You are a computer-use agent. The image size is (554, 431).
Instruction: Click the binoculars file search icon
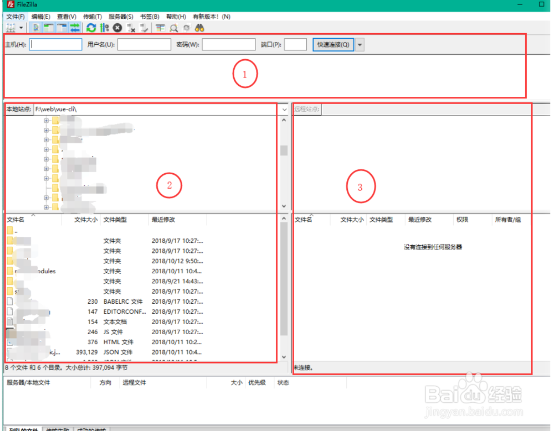click(199, 28)
